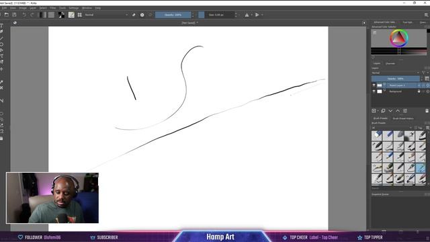Viewport: 430px width, 242px height.
Task: Open the Settings menu
Action: click(x=73, y=8)
